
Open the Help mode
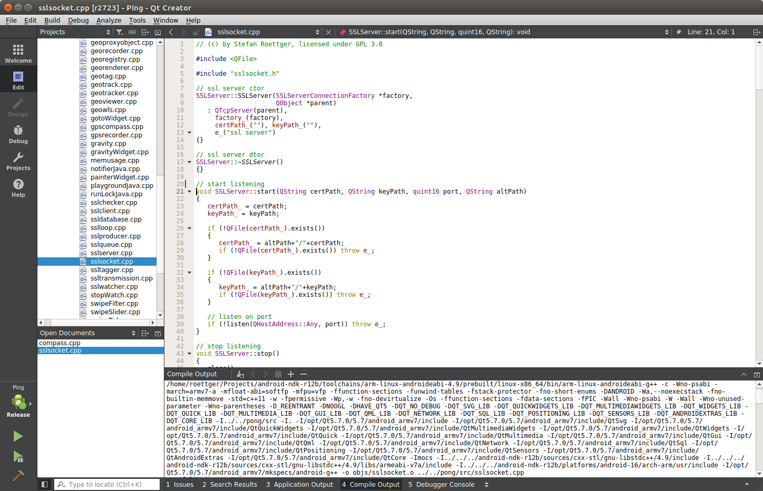coord(18,188)
